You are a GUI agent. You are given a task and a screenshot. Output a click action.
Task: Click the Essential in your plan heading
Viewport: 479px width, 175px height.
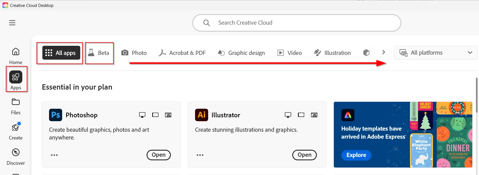click(x=77, y=87)
